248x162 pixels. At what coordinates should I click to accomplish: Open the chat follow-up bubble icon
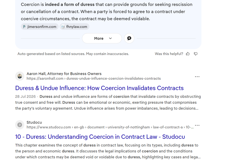[129, 38]
